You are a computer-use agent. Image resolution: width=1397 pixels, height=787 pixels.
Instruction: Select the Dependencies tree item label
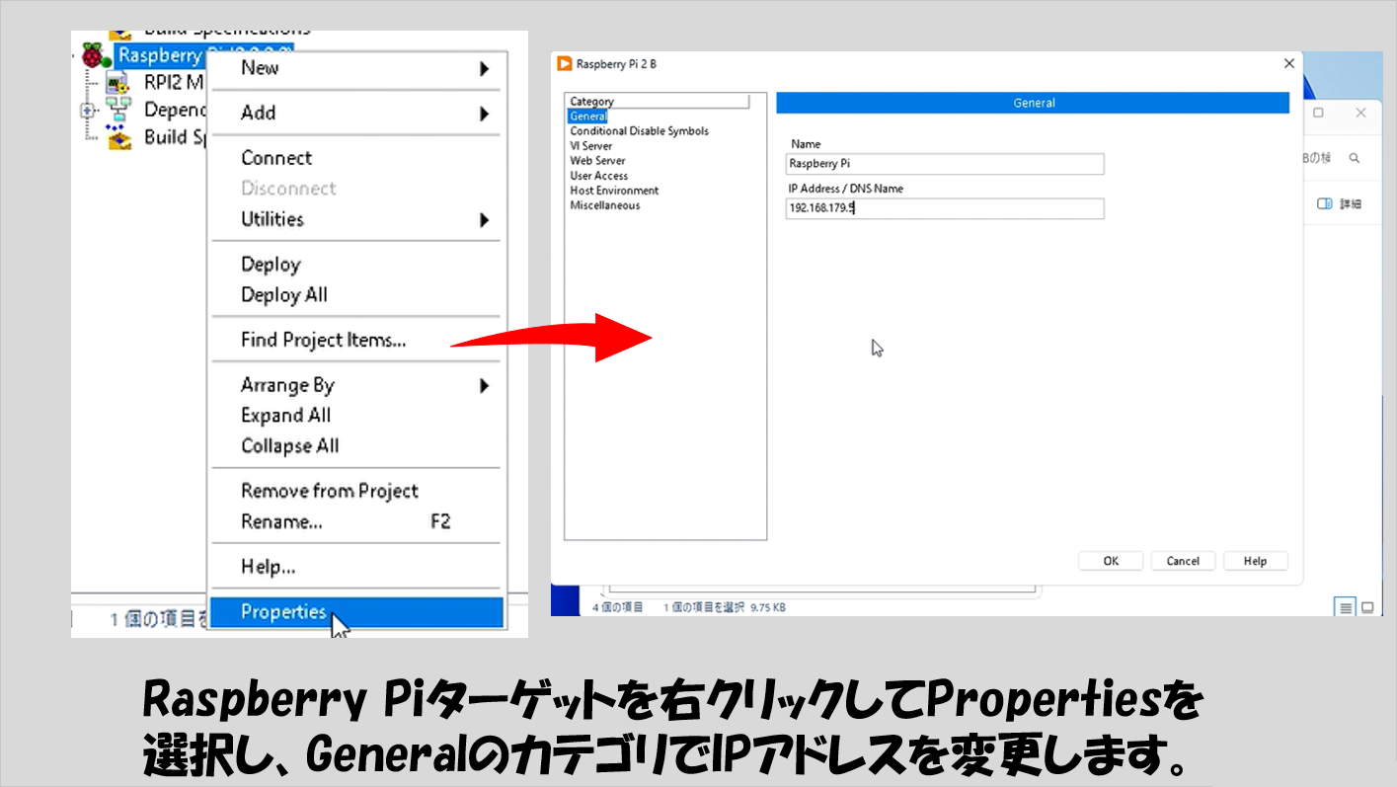click(x=175, y=110)
